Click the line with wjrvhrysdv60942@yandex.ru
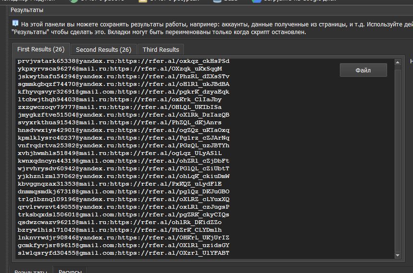The image size is (413, 273). [x=124, y=169]
